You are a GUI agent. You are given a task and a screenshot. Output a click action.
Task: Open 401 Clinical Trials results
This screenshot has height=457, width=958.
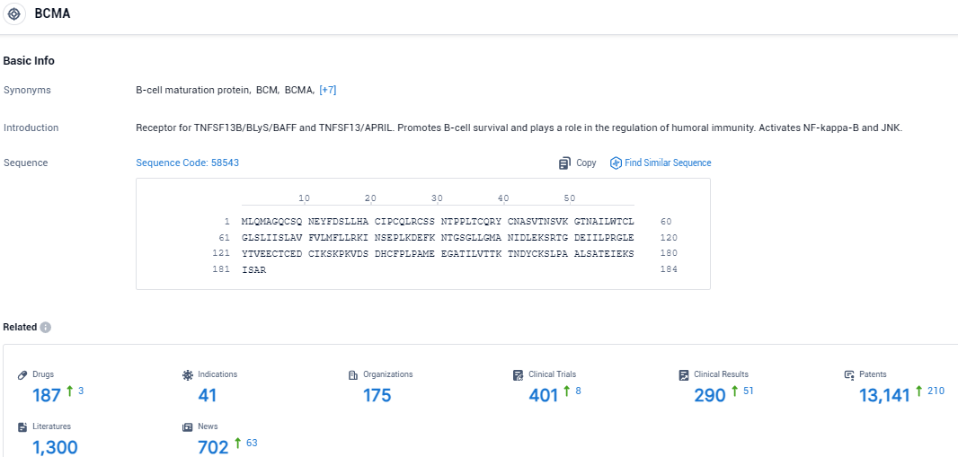(x=544, y=395)
